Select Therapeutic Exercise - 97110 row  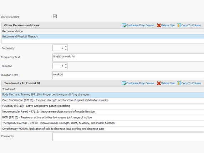point(103,123)
